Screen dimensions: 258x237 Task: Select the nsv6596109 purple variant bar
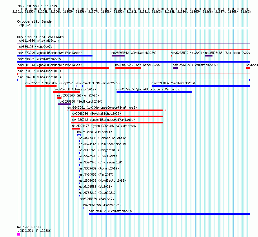click(x=175, y=68)
